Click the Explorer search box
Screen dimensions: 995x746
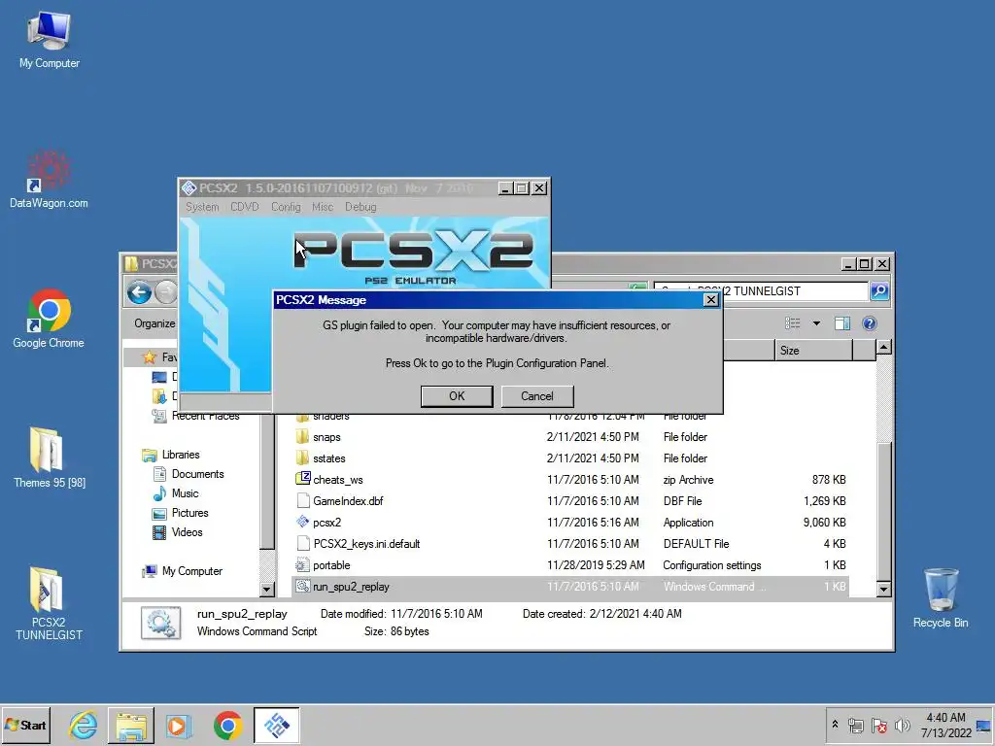coord(761,291)
